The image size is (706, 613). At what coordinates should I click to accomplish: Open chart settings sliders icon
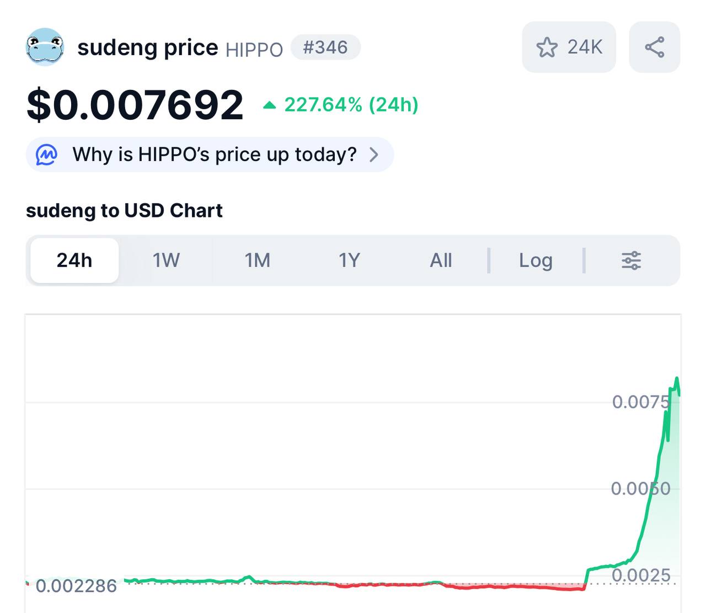[631, 260]
